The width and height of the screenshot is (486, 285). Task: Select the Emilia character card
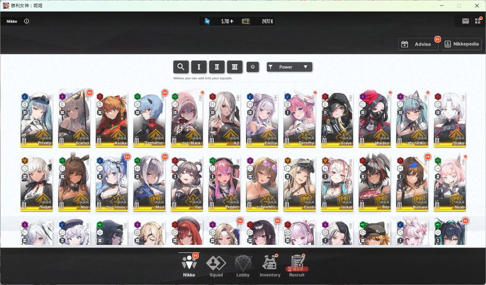coord(262,120)
